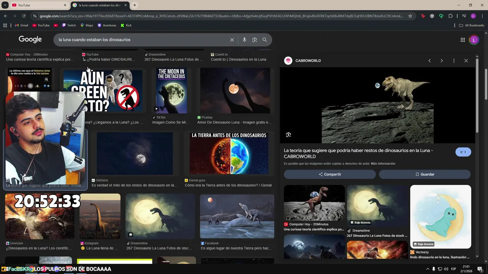Open more options in the preview panel
488x274 pixels.
point(454,61)
